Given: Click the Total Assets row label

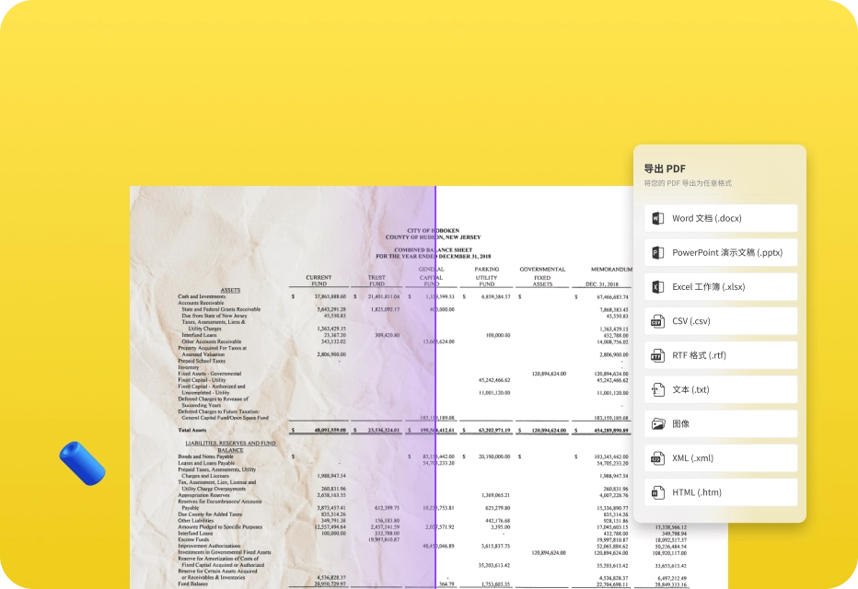Looking at the screenshot, I should pos(192,431).
